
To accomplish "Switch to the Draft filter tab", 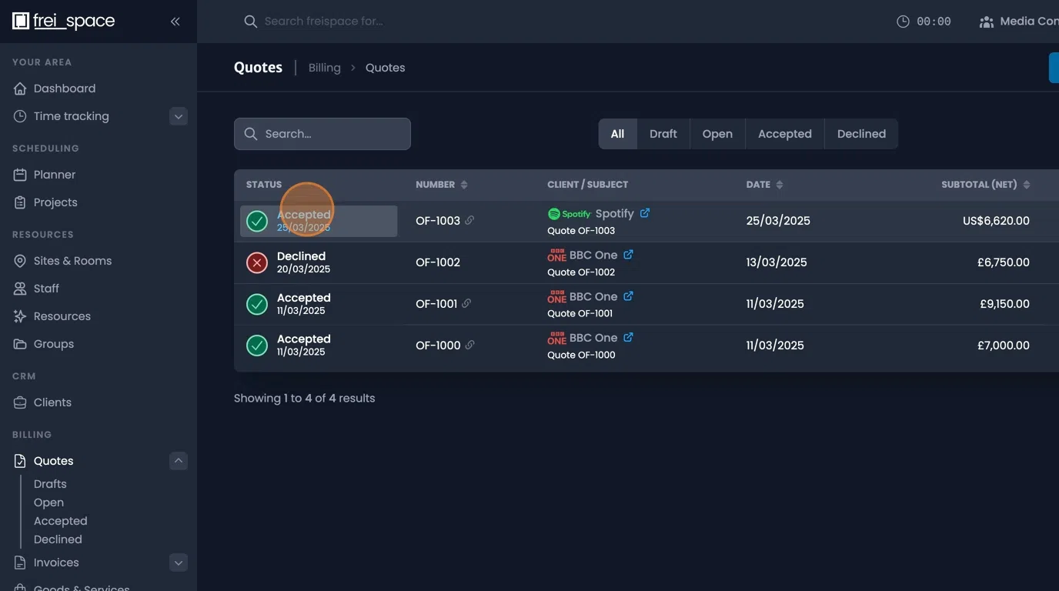I will pyautogui.click(x=663, y=134).
